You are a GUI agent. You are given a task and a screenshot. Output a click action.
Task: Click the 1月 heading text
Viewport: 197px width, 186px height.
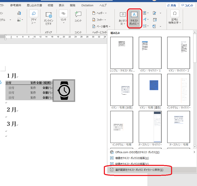point(11,76)
